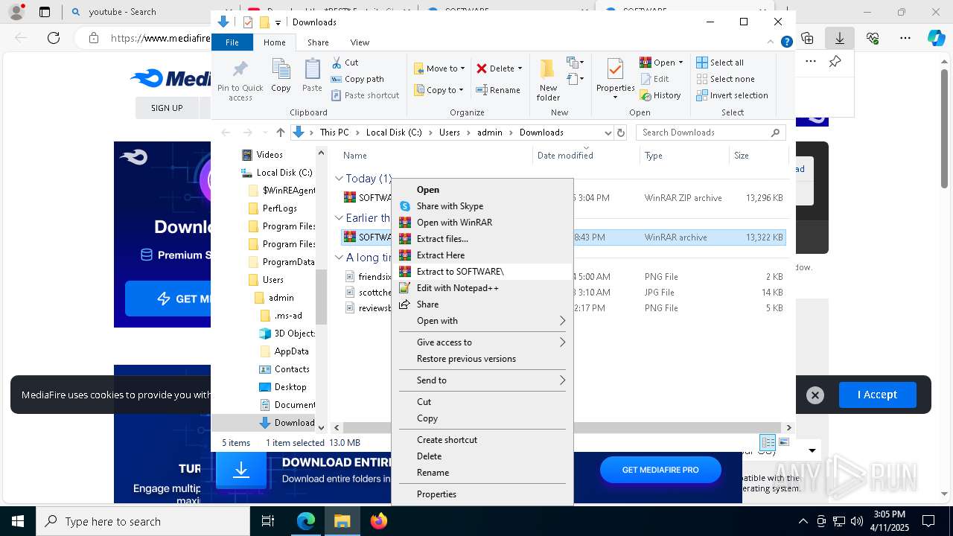The height and width of the screenshot is (536, 953).
Task: Click Edge Copilot icon
Action: pos(936,38)
